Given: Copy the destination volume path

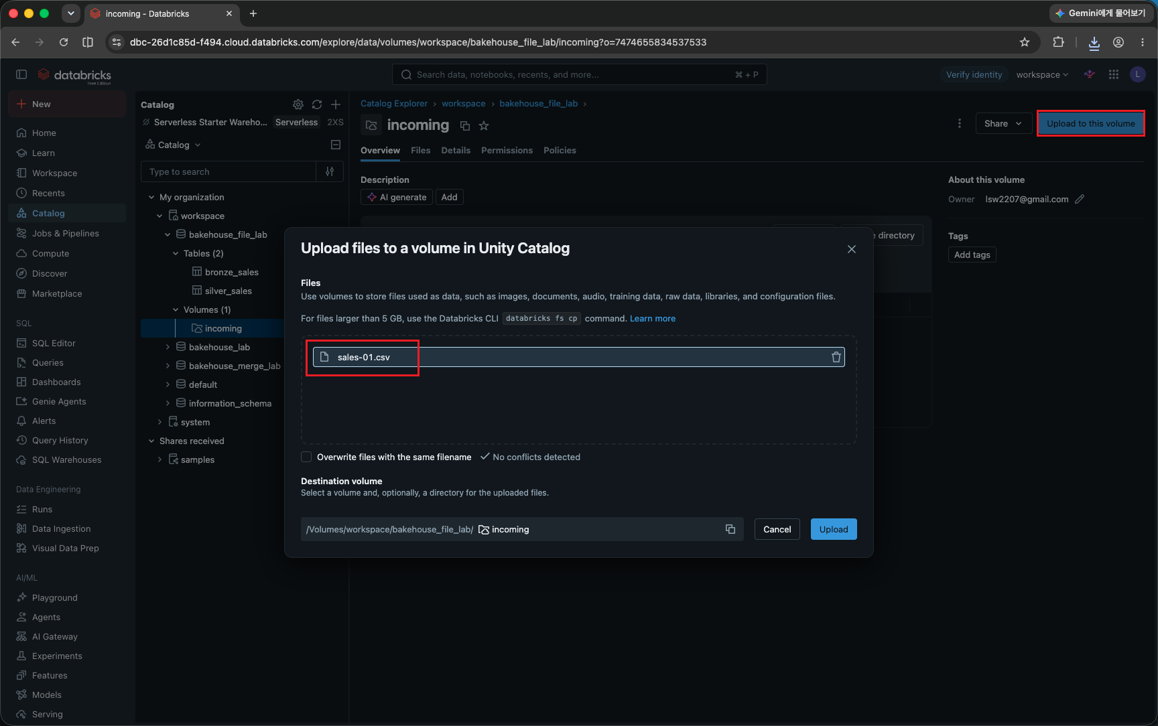Looking at the screenshot, I should coord(730,529).
